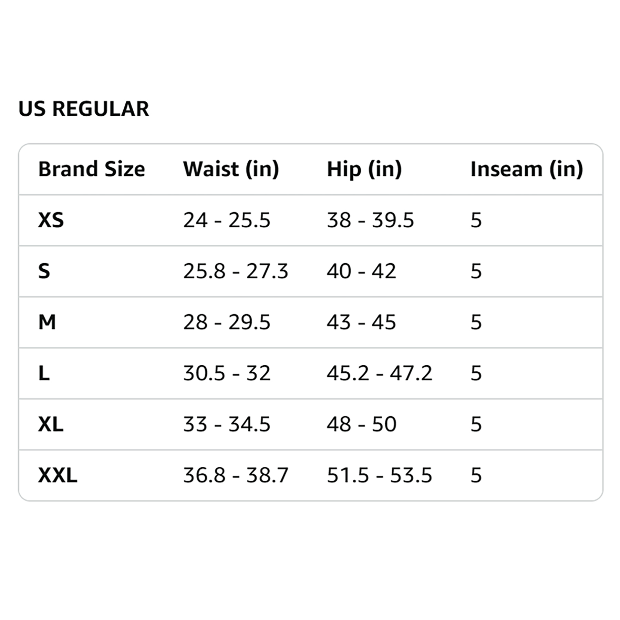Select waist value 24 - 25.5
The height and width of the screenshot is (620, 620).
coord(227,220)
